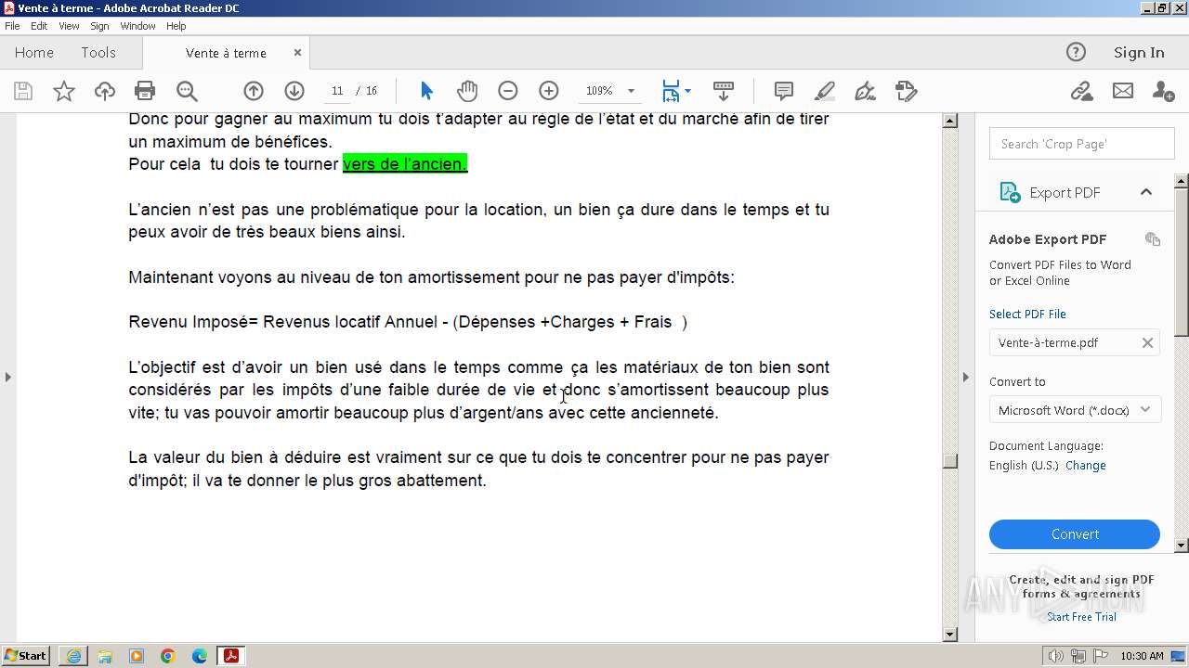Click the Save file icon
This screenshot has height=668, width=1189.
click(23, 91)
